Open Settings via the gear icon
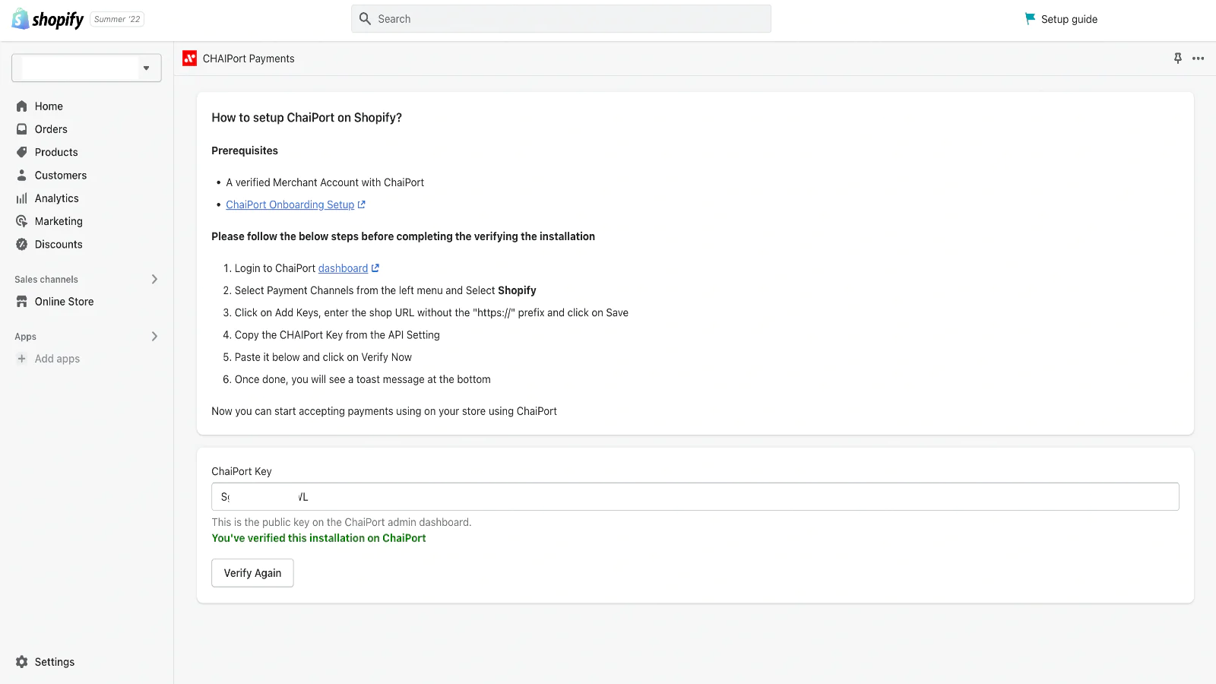The width and height of the screenshot is (1216, 684). 22,662
